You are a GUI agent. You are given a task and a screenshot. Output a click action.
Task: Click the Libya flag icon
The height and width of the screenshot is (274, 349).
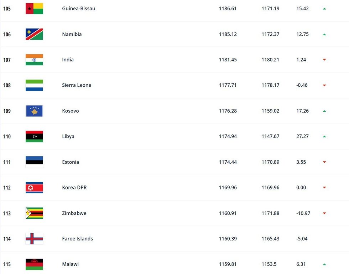pyautogui.click(x=34, y=136)
